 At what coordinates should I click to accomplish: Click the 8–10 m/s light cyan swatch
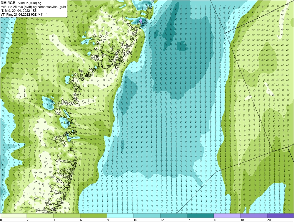[x=120, y=216]
